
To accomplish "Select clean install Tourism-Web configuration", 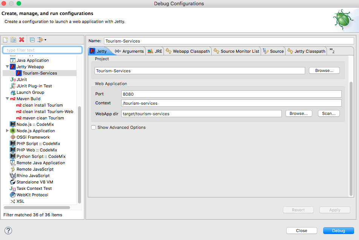I will click(47, 112).
